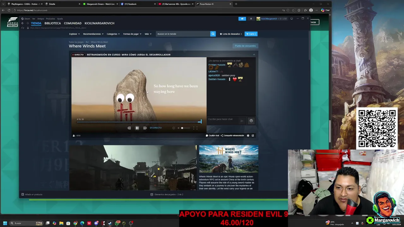Open WhatsApp from the taskbar
The width and height of the screenshot is (404, 227).
click(117, 223)
